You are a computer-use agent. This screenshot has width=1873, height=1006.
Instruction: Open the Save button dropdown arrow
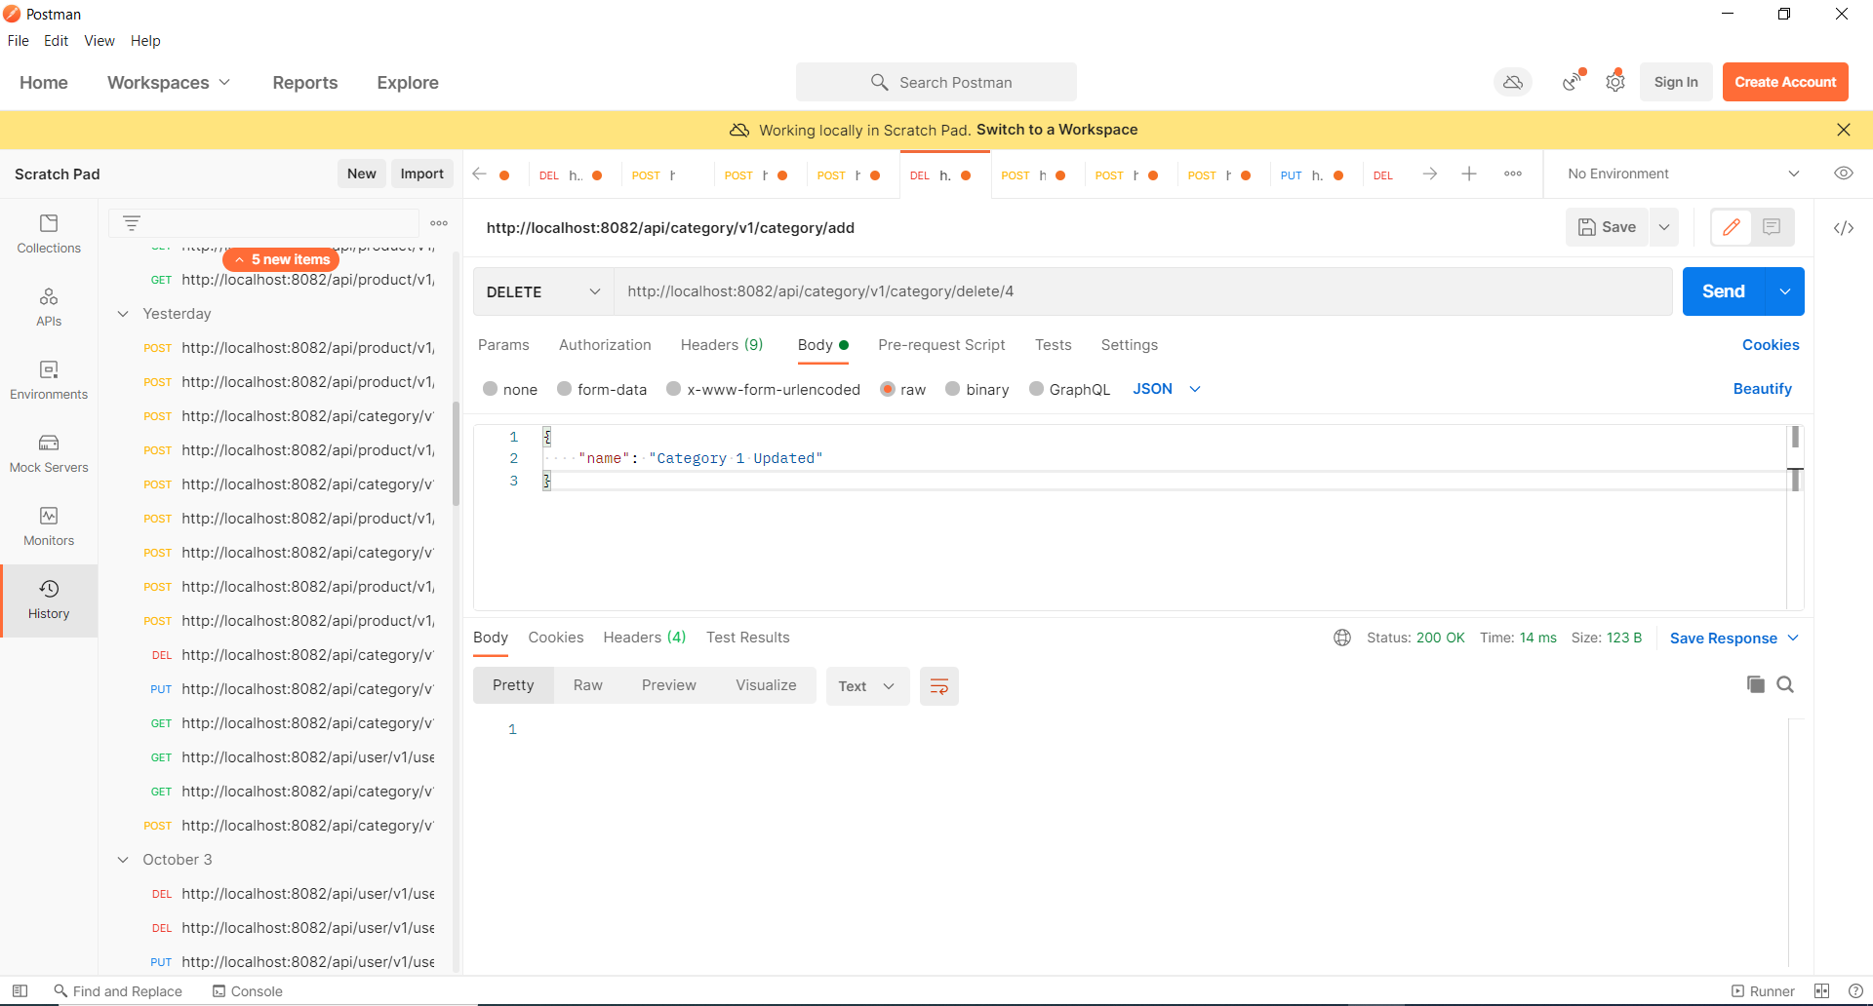(x=1664, y=227)
